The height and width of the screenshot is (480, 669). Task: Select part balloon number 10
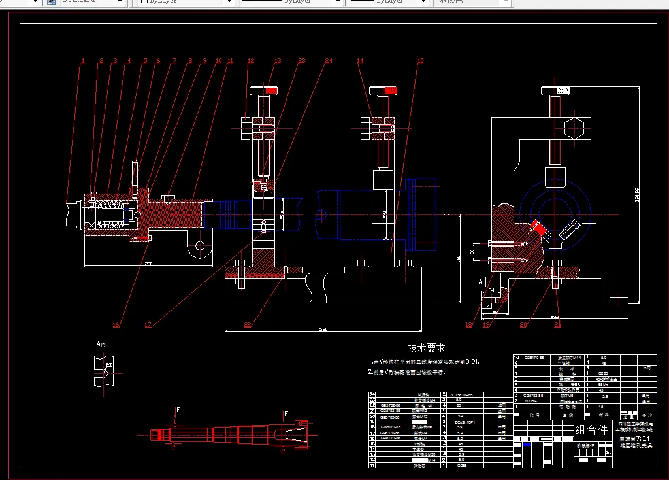218,61
